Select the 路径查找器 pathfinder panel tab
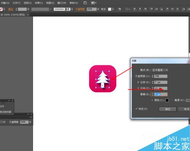Image resolution: width=190 pixels, height=151 pixels. pyautogui.click(x=6, y=112)
